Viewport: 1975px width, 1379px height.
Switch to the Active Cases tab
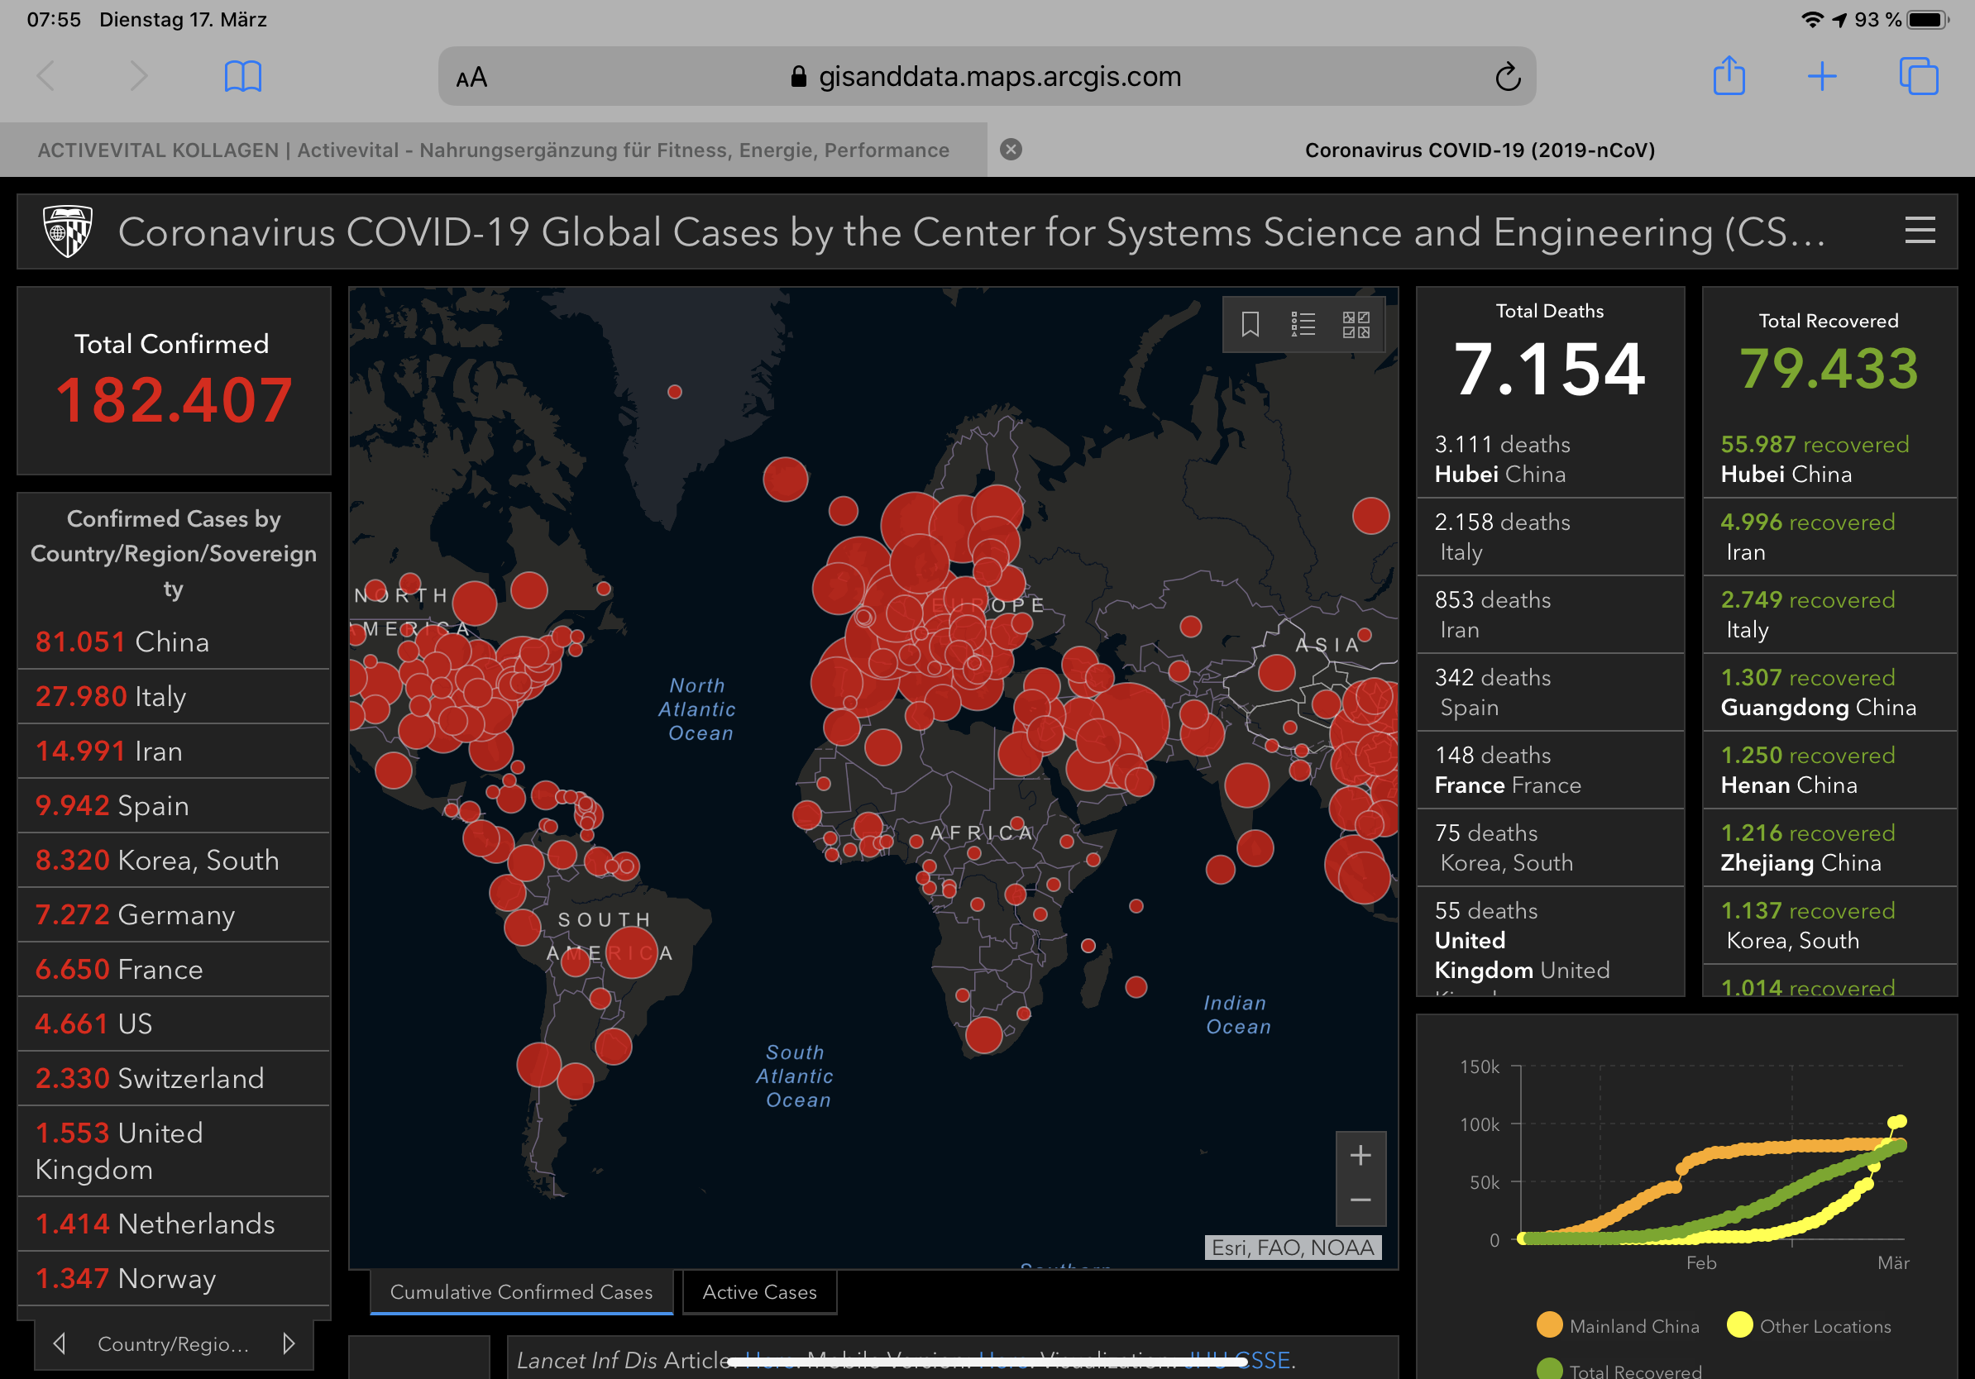(x=758, y=1291)
